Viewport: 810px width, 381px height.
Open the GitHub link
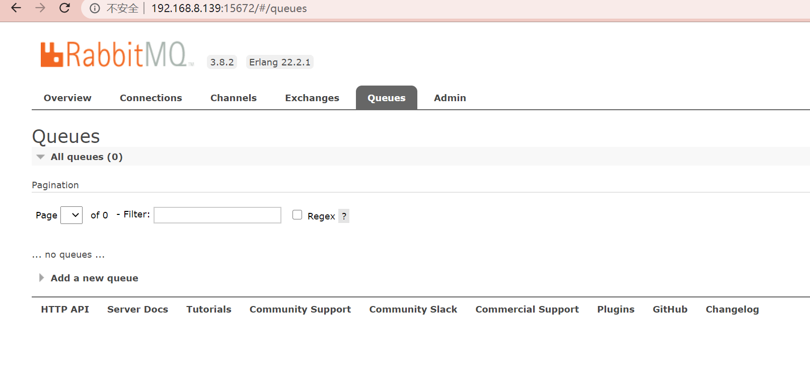click(670, 310)
